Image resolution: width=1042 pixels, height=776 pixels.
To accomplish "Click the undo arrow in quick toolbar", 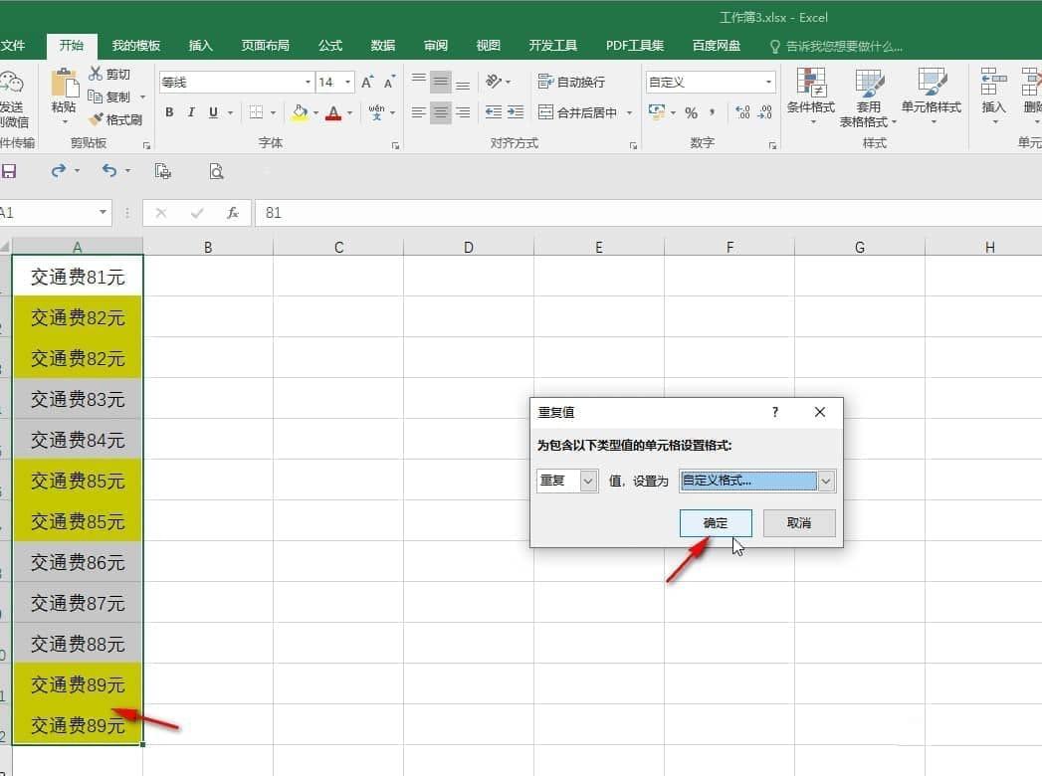I will pos(109,171).
